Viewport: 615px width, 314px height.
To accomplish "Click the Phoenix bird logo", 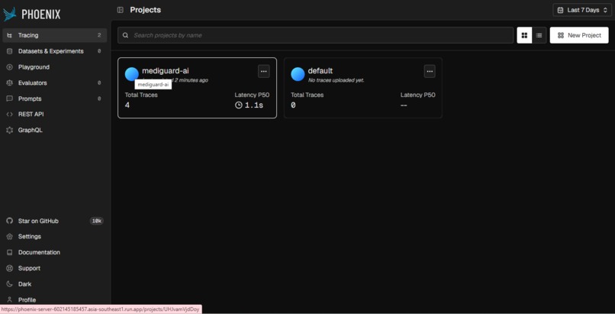I will coord(10,14).
